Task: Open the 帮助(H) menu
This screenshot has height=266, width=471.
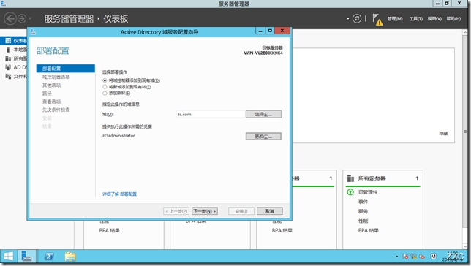Action: point(453,18)
